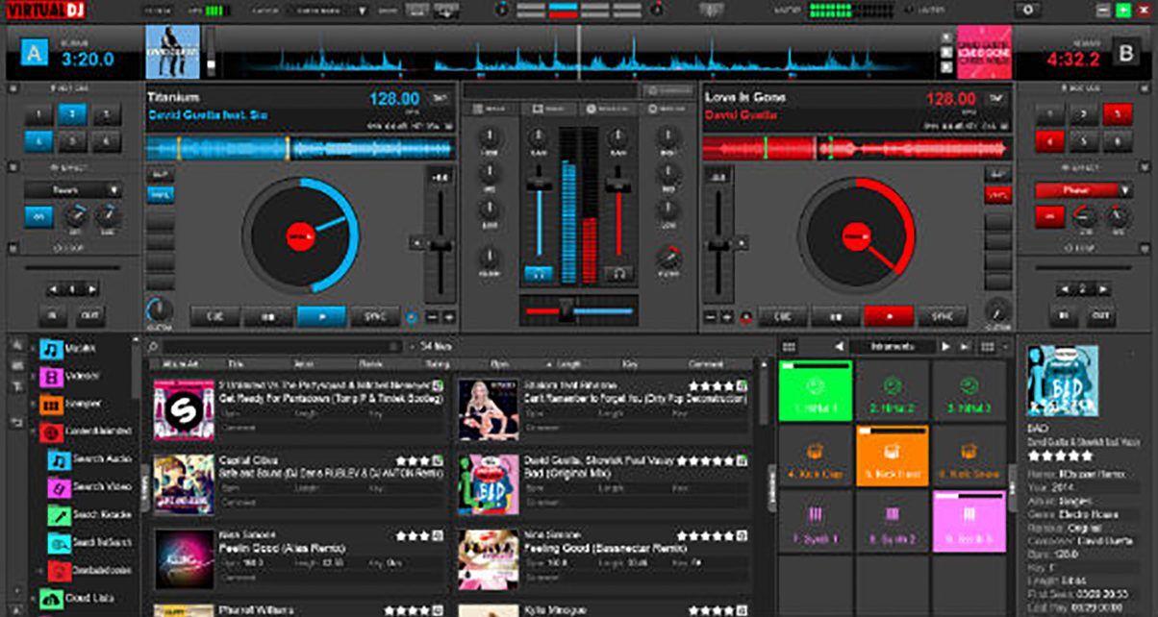Toggle the key lock beside deck A SYNC
This screenshot has width=1158, height=617.
pyautogui.click(x=414, y=316)
